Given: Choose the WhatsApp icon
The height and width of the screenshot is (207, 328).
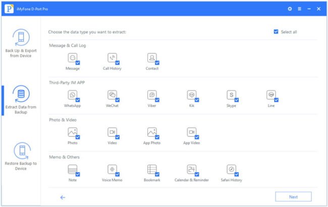Looking at the screenshot, I should pos(72,95).
